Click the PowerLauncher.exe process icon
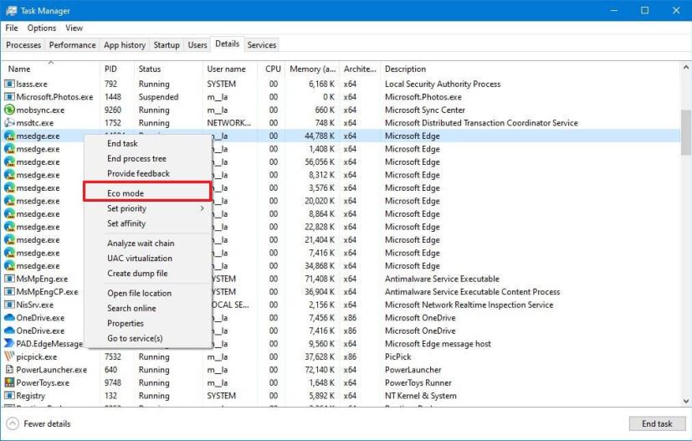692x441 pixels. click(x=9, y=370)
